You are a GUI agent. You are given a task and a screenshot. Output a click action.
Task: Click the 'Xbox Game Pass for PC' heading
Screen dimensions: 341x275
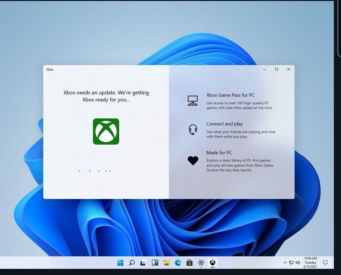point(230,95)
